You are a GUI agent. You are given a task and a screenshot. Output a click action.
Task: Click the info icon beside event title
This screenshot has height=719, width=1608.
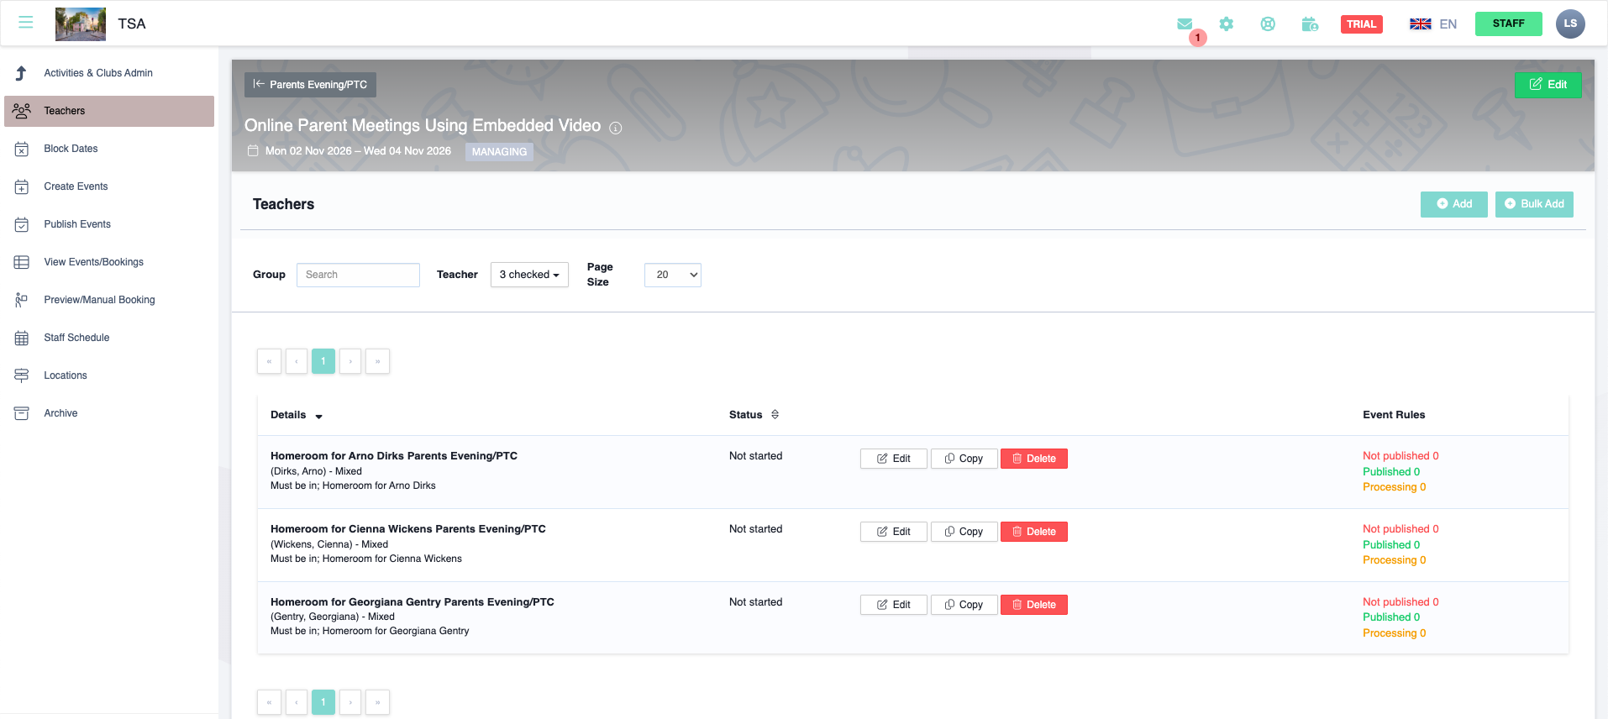[x=616, y=128]
